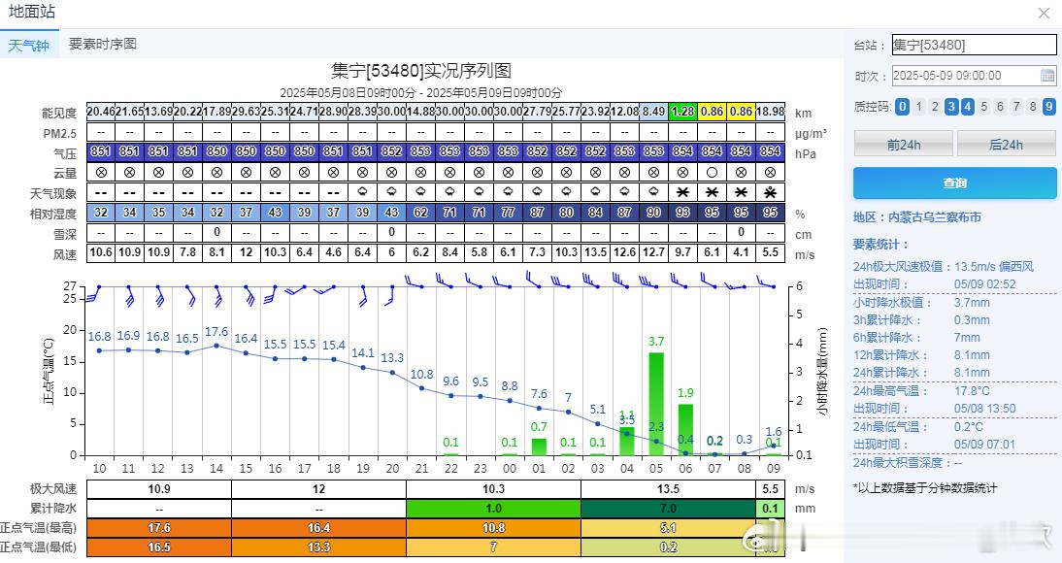
Task: Click the occurrence time 05/08 13:50
Action: [x=984, y=409]
